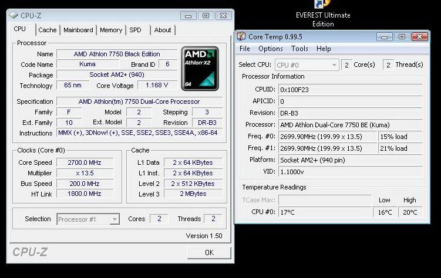Switch to the Cache tab in CPU-Z
Screen dimensions: 441x278
tap(47, 30)
